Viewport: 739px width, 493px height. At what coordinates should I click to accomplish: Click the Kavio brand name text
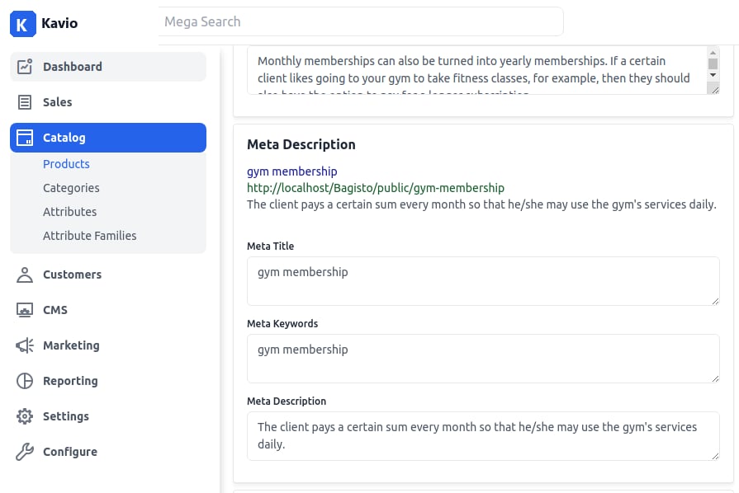click(59, 23)
